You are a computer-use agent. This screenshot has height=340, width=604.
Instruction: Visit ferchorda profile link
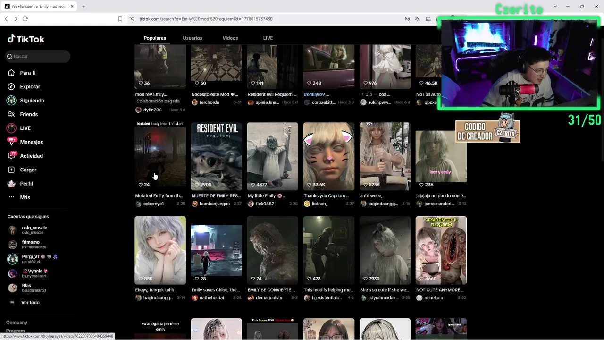pos(209,102)
